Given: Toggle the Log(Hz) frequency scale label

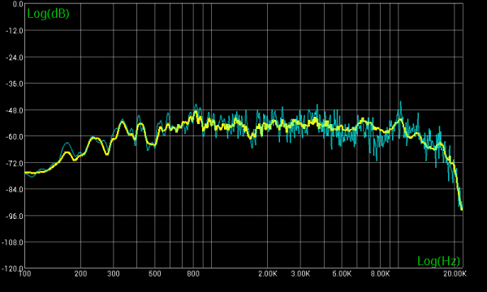Looking at the screenshot, I should click(438, 261).
